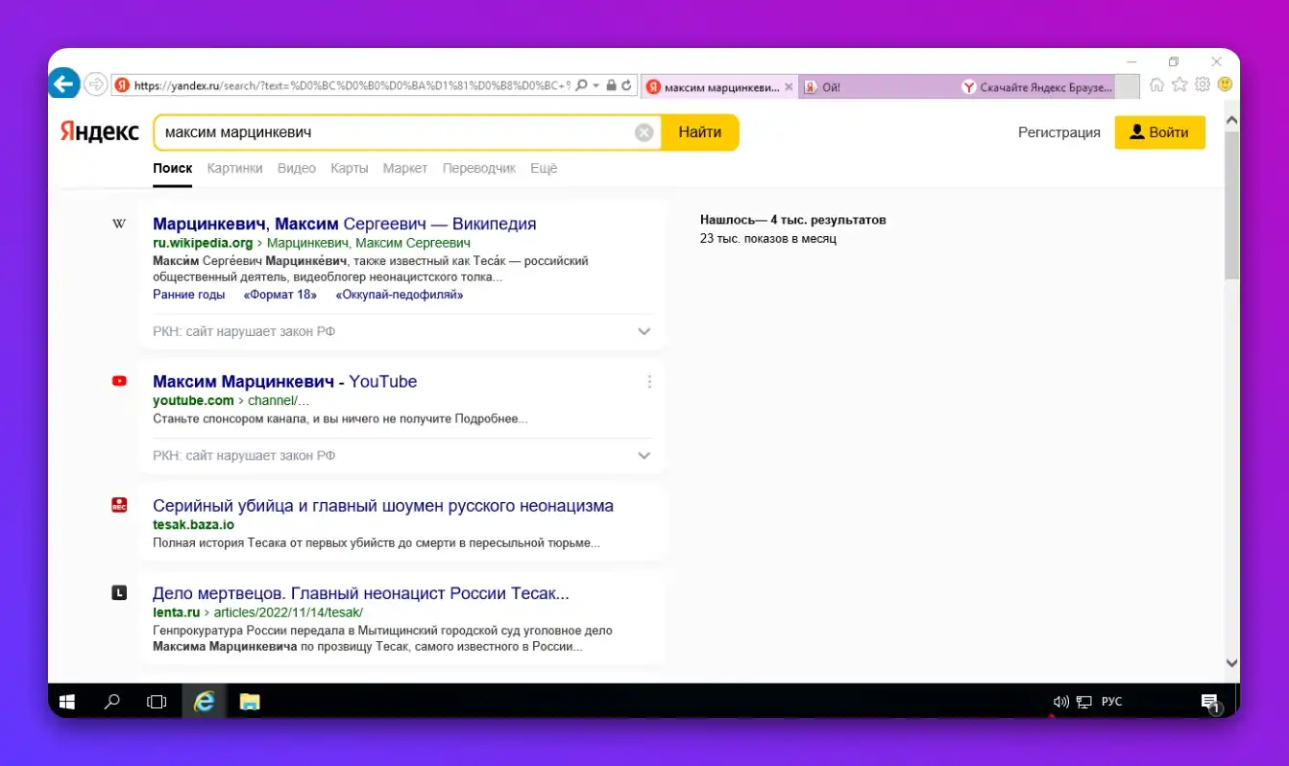Click the youtube.com green URL

(193, 400)
